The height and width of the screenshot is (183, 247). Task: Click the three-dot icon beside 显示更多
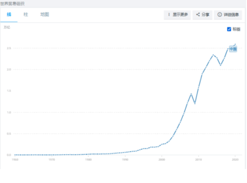pyautogui.click(x=169, y=15)
